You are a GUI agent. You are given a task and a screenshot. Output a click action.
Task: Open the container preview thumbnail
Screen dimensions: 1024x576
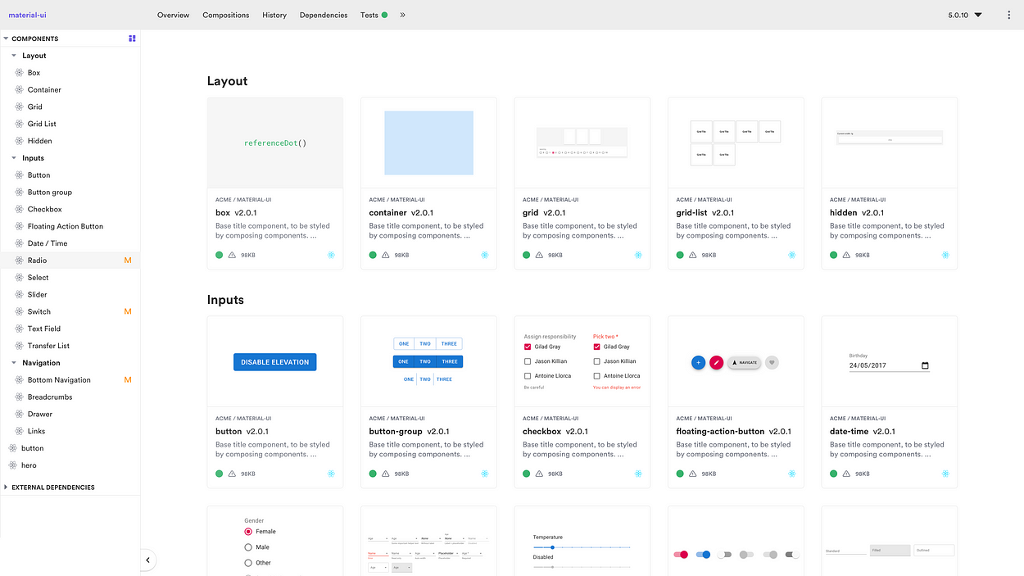pyautogui.click(x=428, y=143)
